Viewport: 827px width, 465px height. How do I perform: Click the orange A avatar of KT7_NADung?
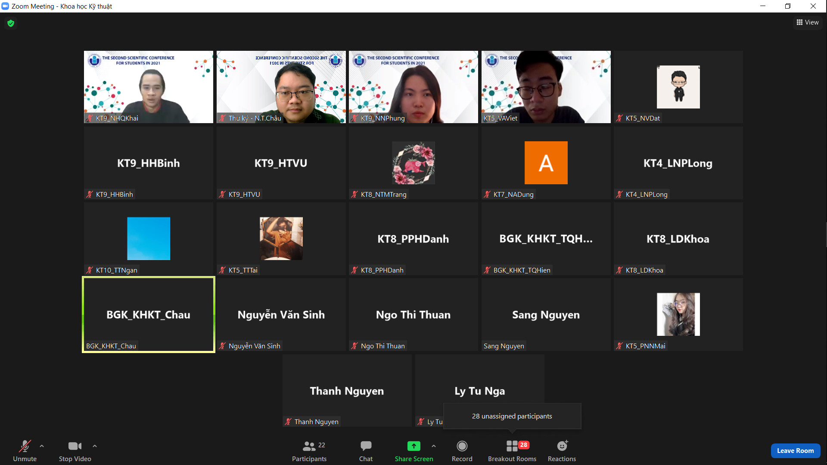(546, 163)
